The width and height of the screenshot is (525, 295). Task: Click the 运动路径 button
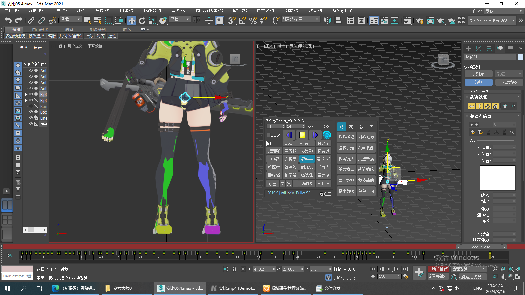click(509, 82)
